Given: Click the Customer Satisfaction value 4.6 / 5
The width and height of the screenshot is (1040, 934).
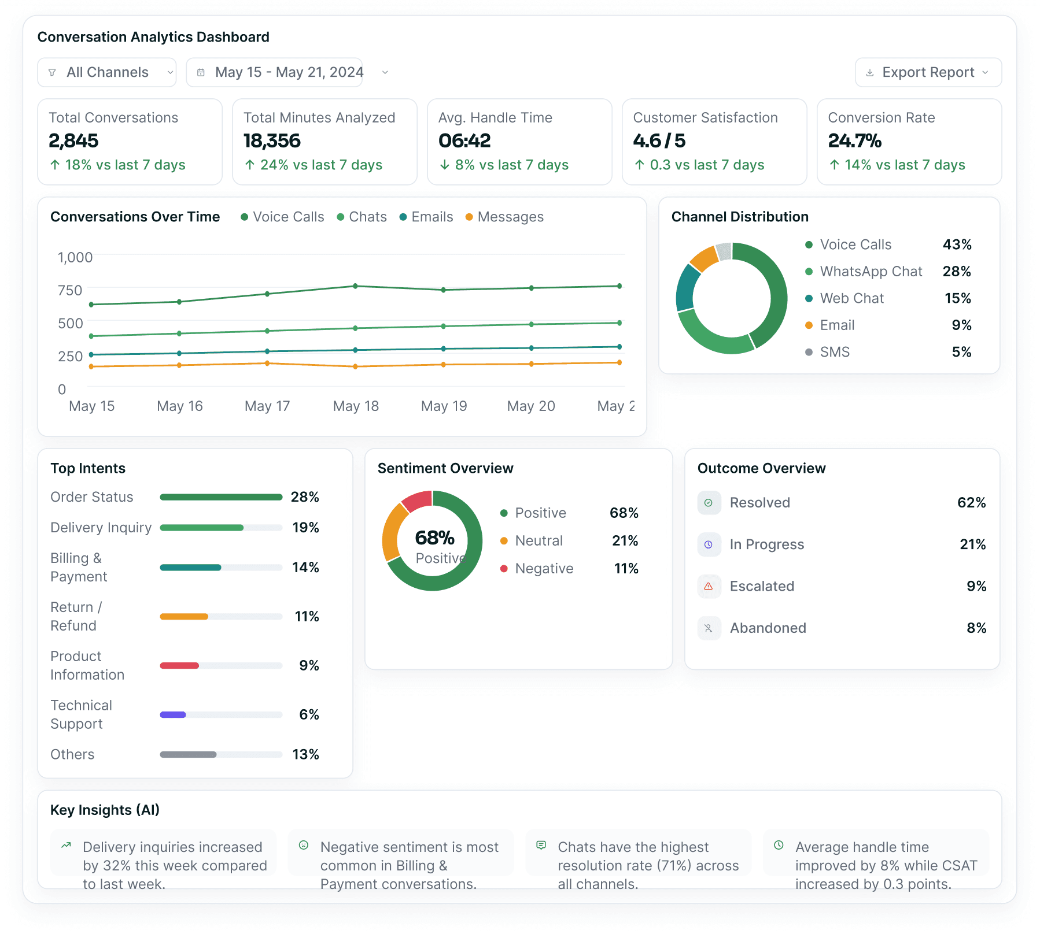Looking at the screenshot, I should pos(659,140).
